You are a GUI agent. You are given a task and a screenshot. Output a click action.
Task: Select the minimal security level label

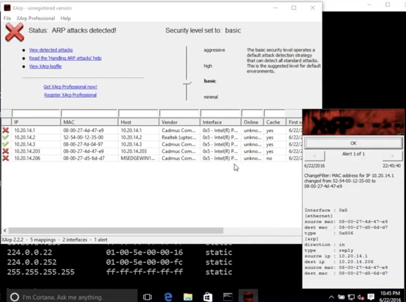pos(211,97)
